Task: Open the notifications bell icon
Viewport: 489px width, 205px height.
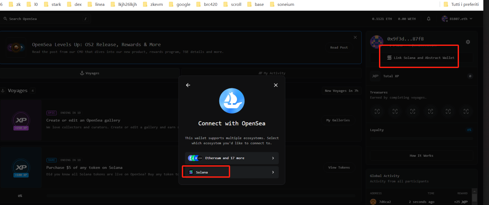Action: click(429, 19)
